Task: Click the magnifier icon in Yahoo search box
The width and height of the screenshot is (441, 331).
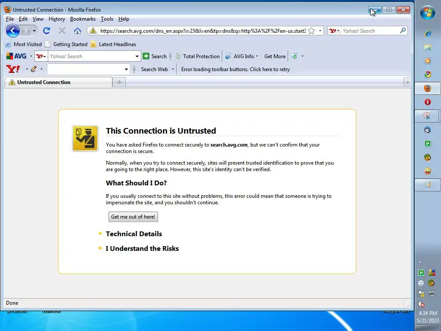Action: pos(403,31)
